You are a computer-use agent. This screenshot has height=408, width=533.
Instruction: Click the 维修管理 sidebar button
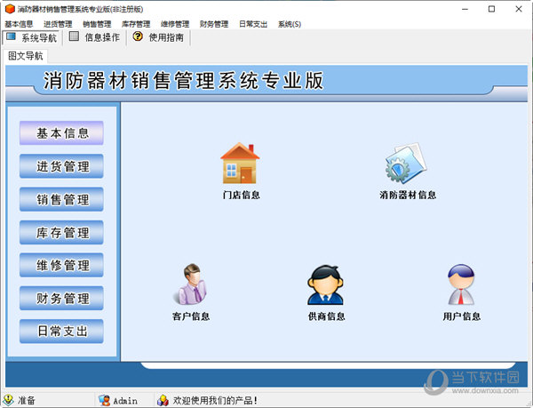(x=61, y=265)
